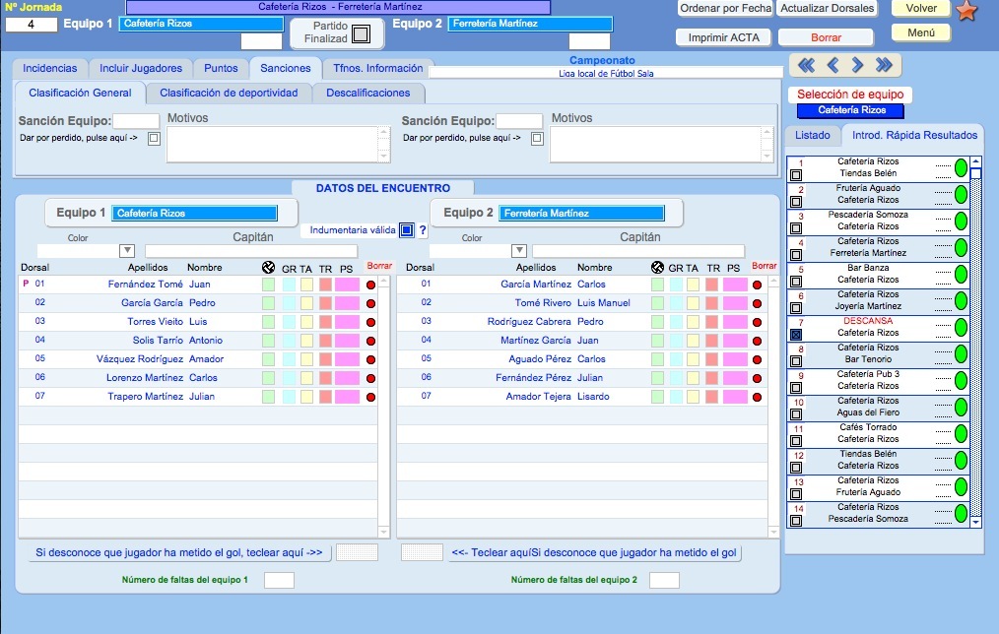The width and height of the screenshot is (999, 634).
Task: Check Dar por perdido for Equipo 2
Action: click(537, 138)
